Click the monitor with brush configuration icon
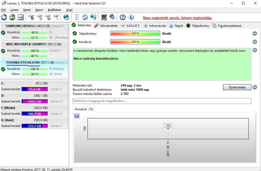Image resolution: width=261 pixels, height=171 pixels. [x=104, y=17]
